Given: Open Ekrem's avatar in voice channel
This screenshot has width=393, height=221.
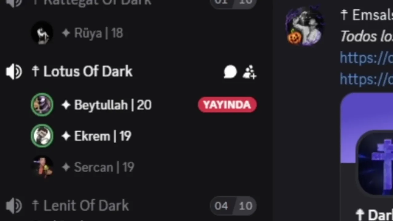Looking at the screenshot, I should pyautogui.click(x=42, y=136).
